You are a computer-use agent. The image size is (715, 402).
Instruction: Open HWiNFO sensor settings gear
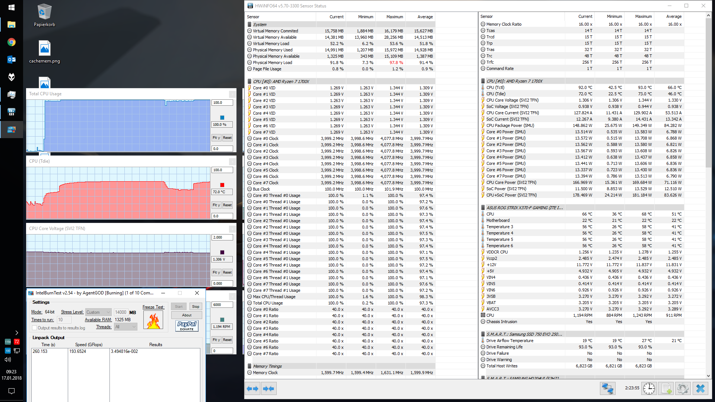tap(683, 389)
